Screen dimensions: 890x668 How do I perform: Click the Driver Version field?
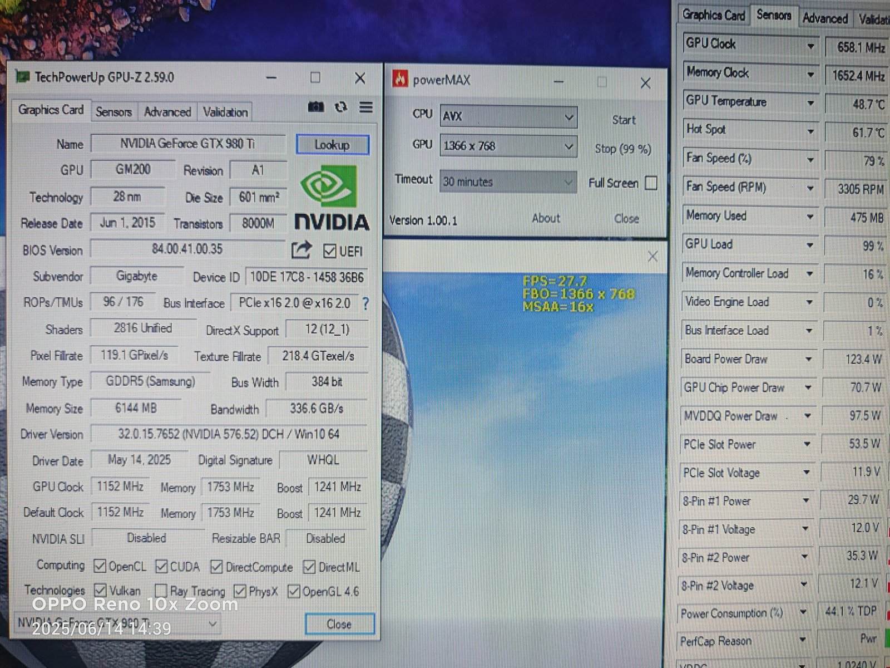[229, 434]
